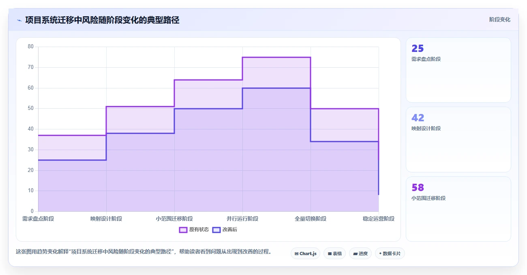This screenshot has height=275, width=527.
Task: Toggle the 改善后 legend entry
Action: 225,230
